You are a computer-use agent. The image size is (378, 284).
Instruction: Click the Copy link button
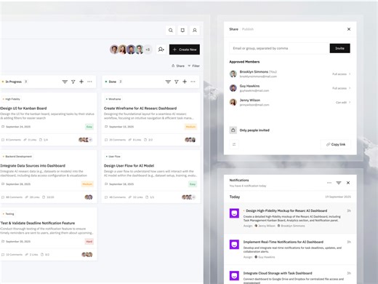pyautogui.click(x=336, y=144)
